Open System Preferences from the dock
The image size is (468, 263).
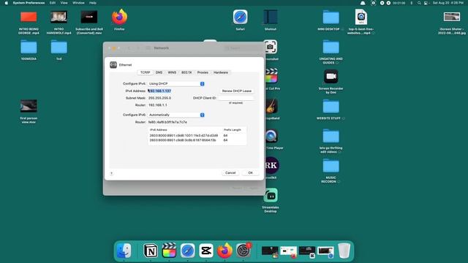click(x=244, y=251)
